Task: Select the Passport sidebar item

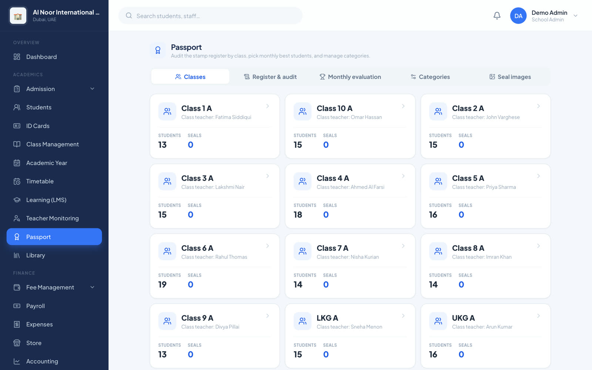Action: (54, 237)
